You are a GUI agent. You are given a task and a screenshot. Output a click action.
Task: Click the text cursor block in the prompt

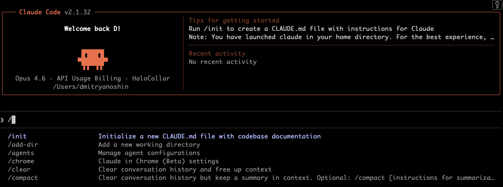pos(14,120)
